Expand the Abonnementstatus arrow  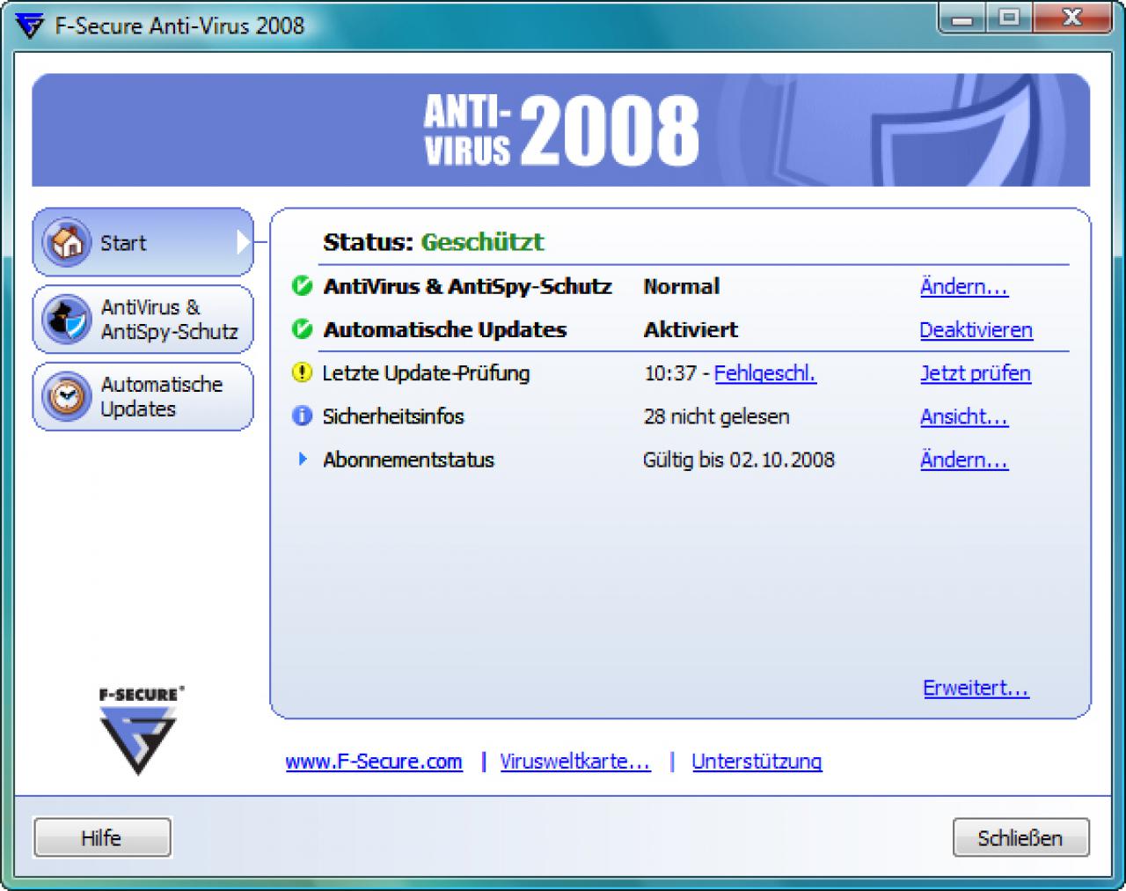click(x=303, y=459)
